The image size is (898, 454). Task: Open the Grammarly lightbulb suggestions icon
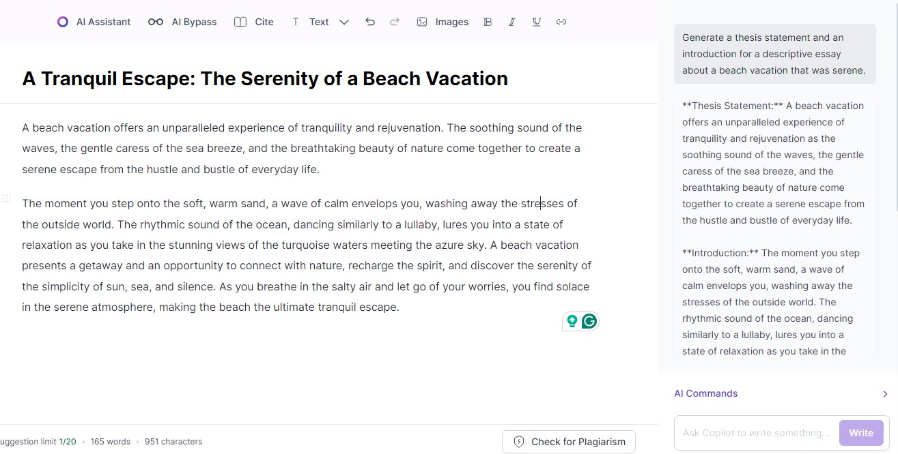point(572,321)
